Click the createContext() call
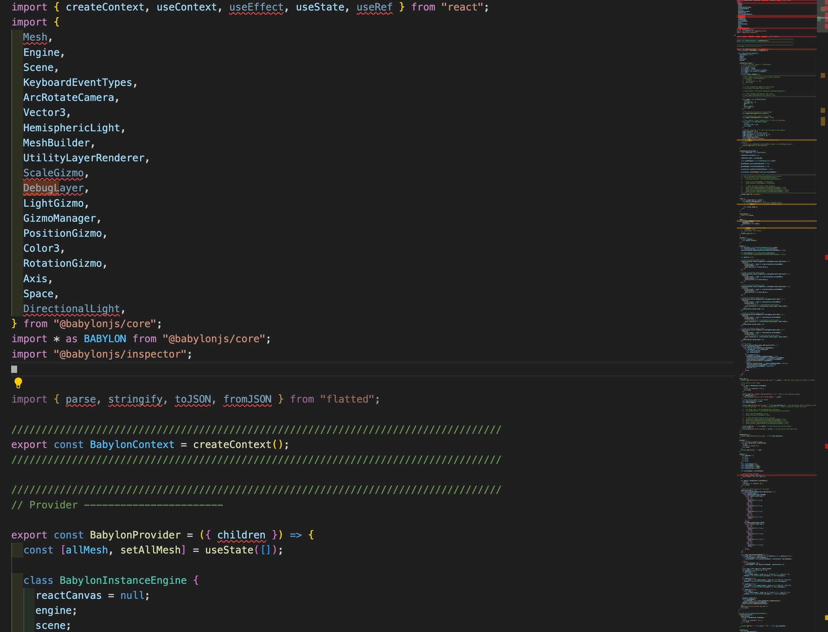 (x=238, y=444)
